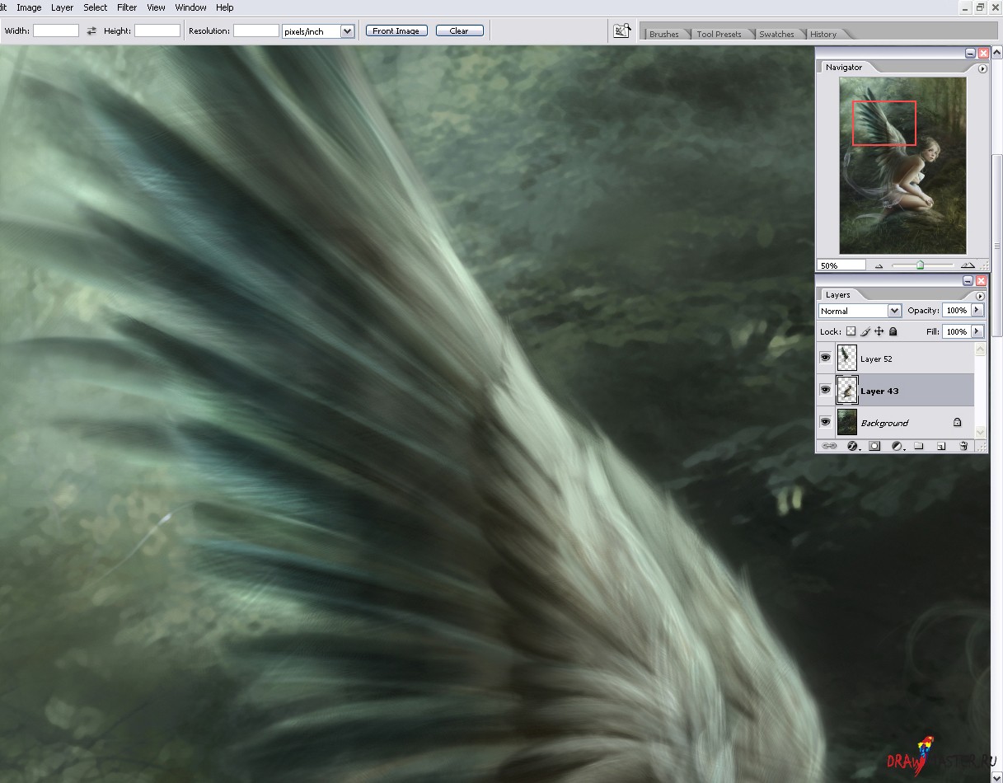Open the Filter menu

(x=127, y=7)
